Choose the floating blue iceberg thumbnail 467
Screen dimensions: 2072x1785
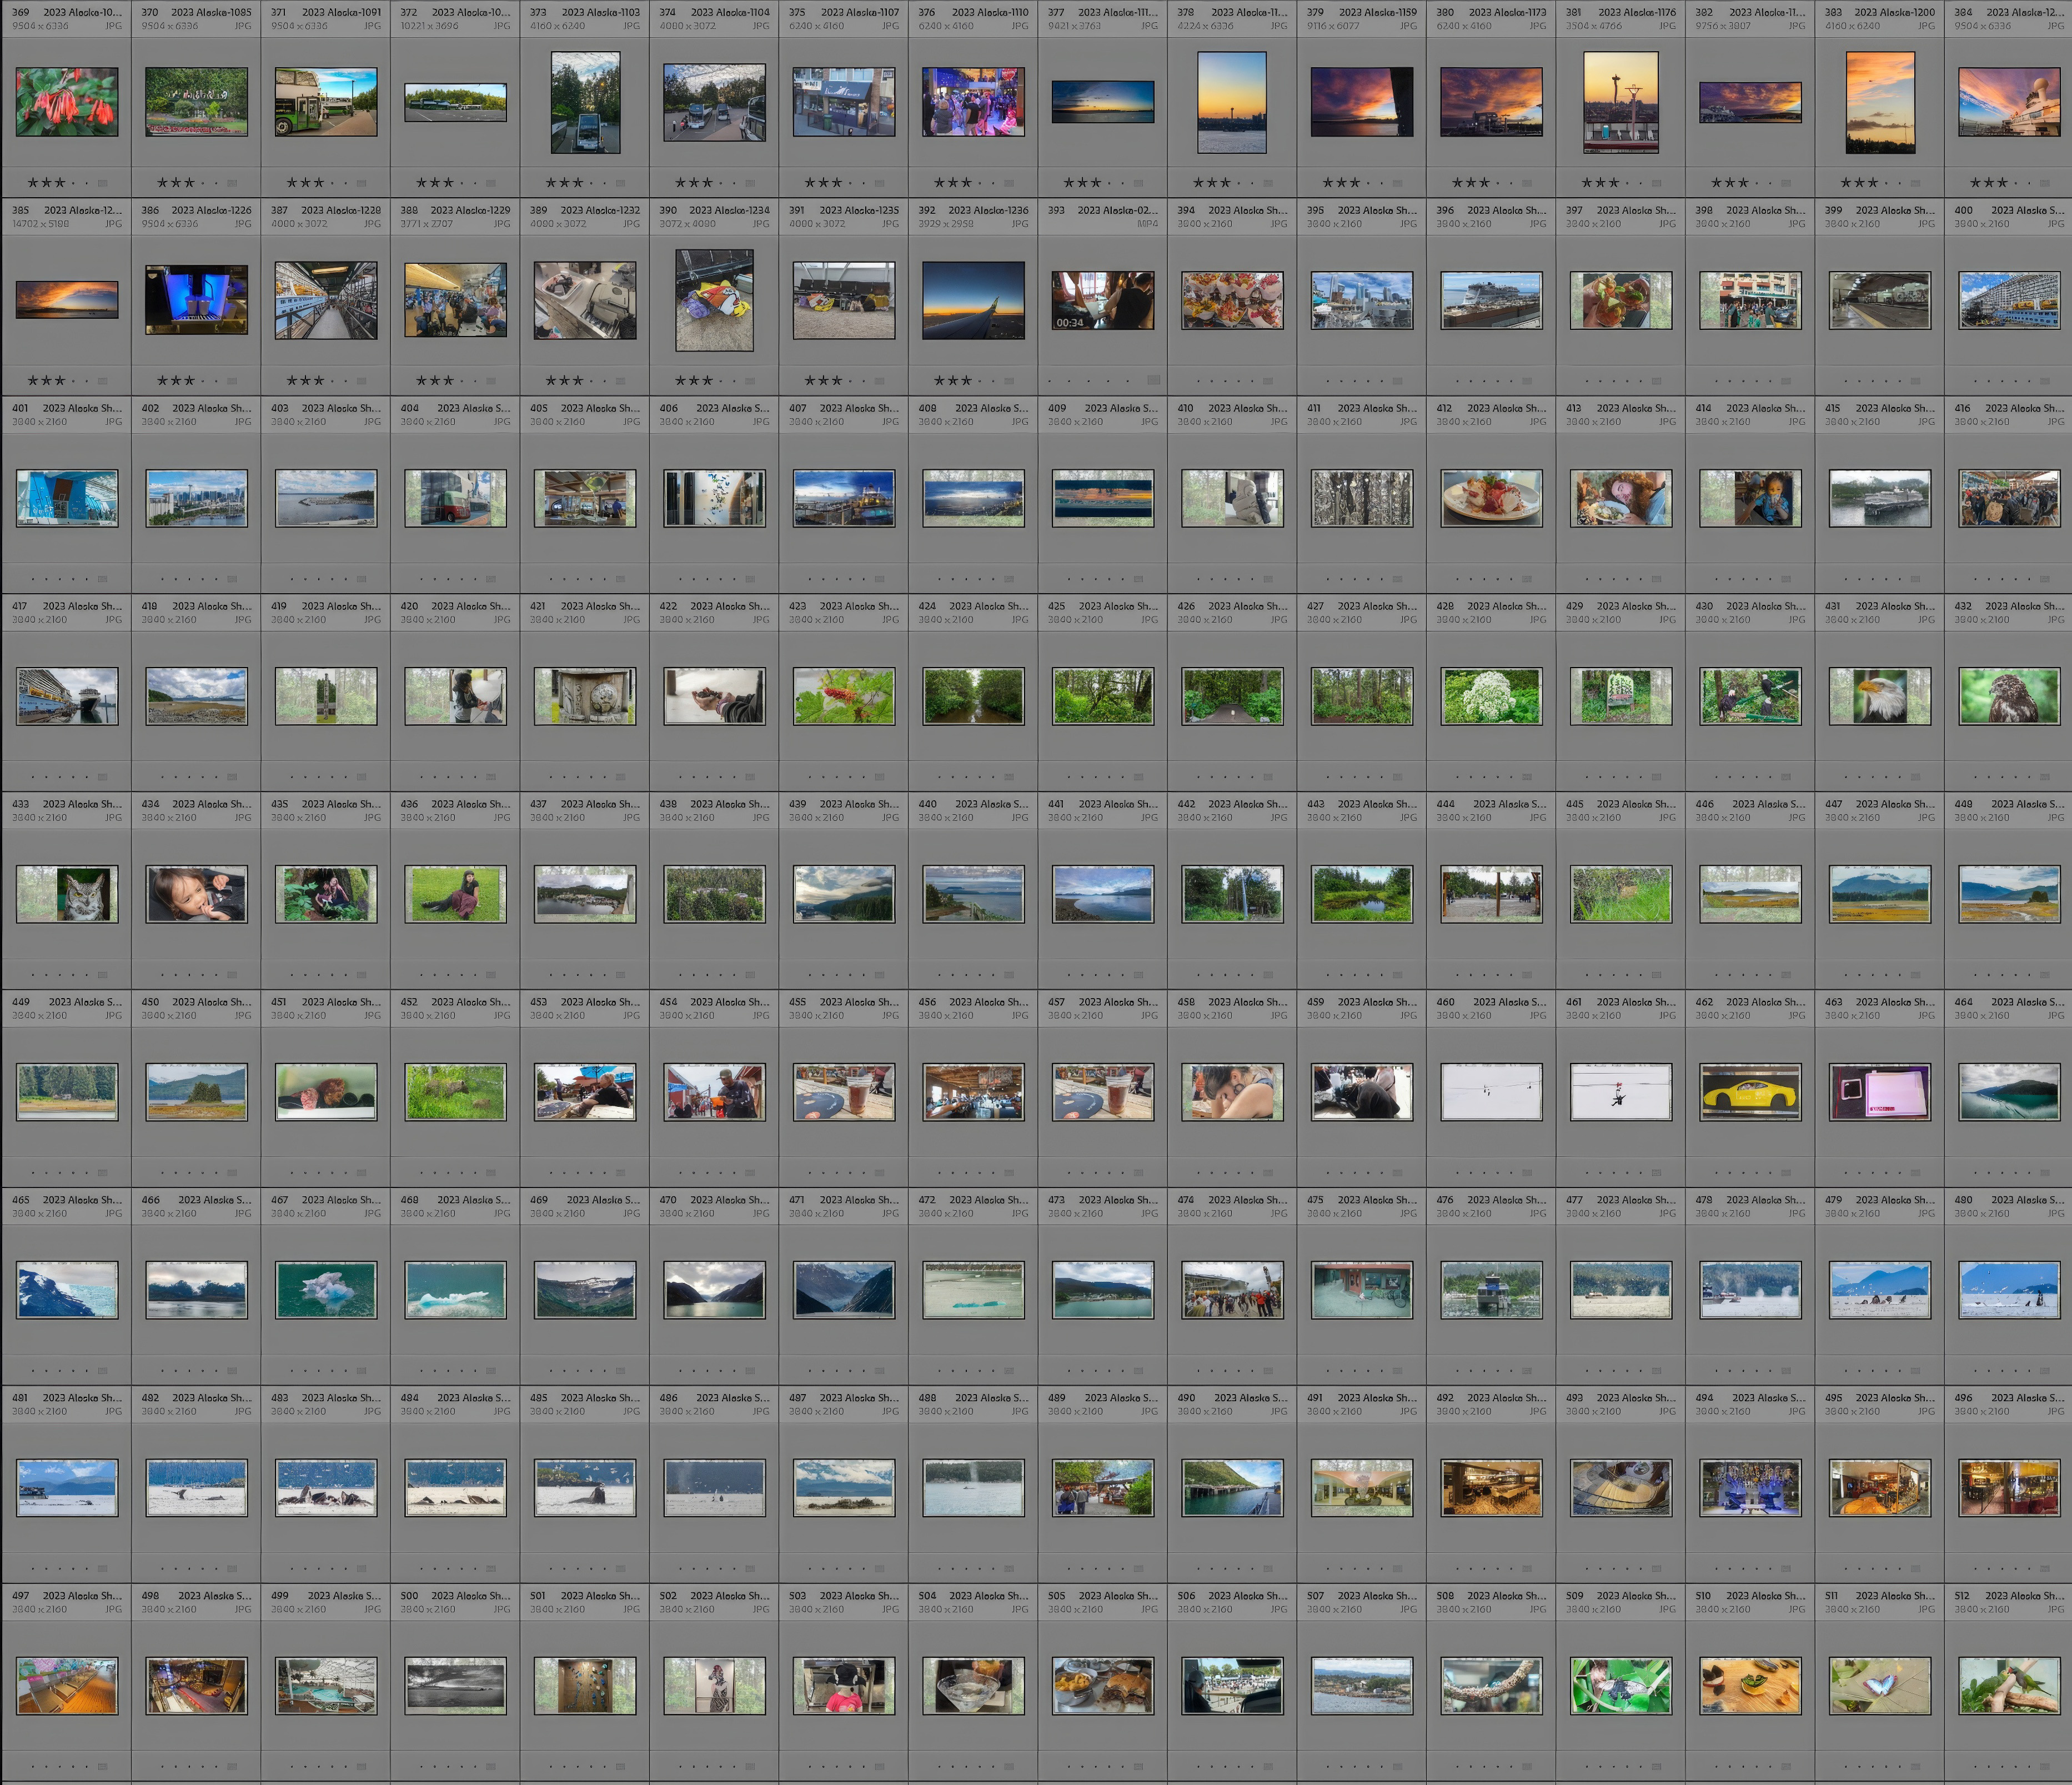click(x=326, y=1290)
